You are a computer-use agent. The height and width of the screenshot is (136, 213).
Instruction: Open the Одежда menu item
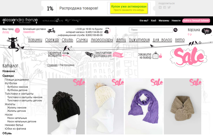tap(52, 40)
